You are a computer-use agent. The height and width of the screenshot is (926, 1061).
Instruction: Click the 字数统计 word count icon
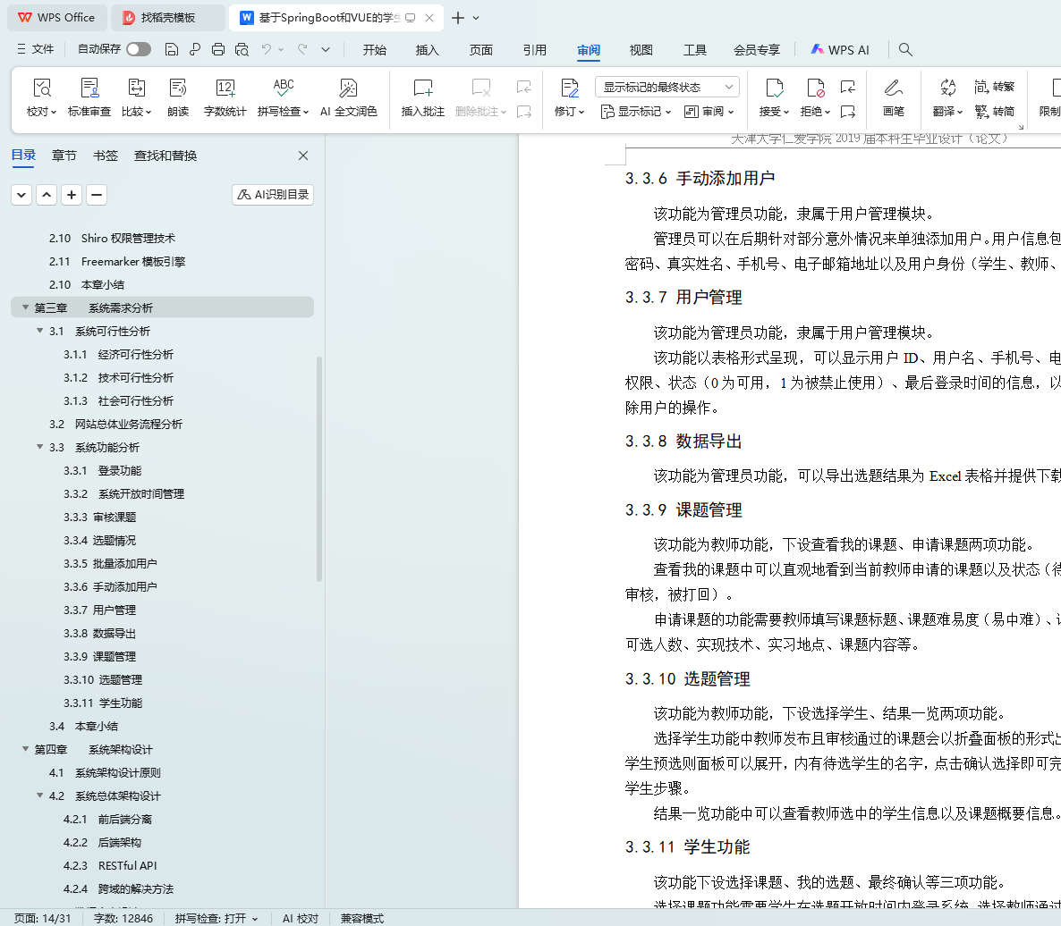click(225, 88)
